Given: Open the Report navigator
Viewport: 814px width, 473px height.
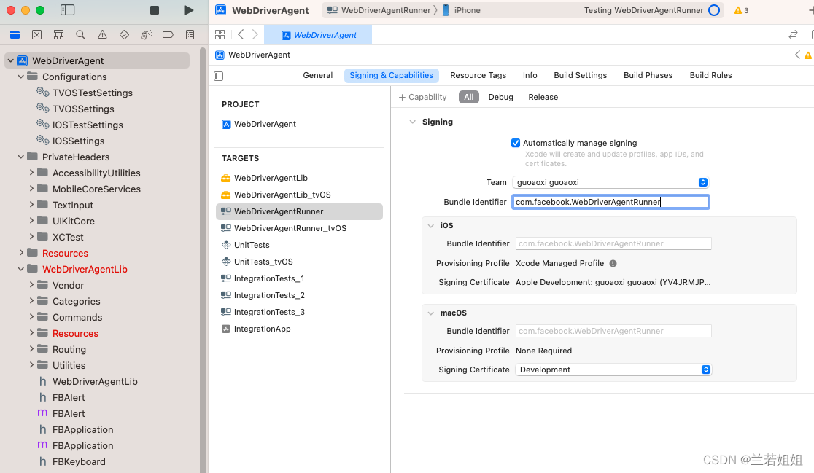Looking at the screenshot, I should pyautogui.click(x=190, y=35).
